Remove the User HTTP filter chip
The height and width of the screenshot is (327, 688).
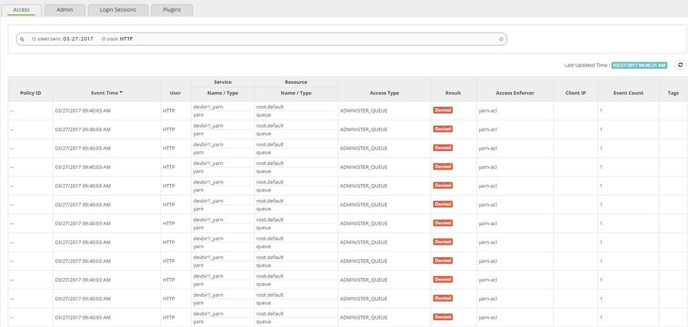(103, 39)
